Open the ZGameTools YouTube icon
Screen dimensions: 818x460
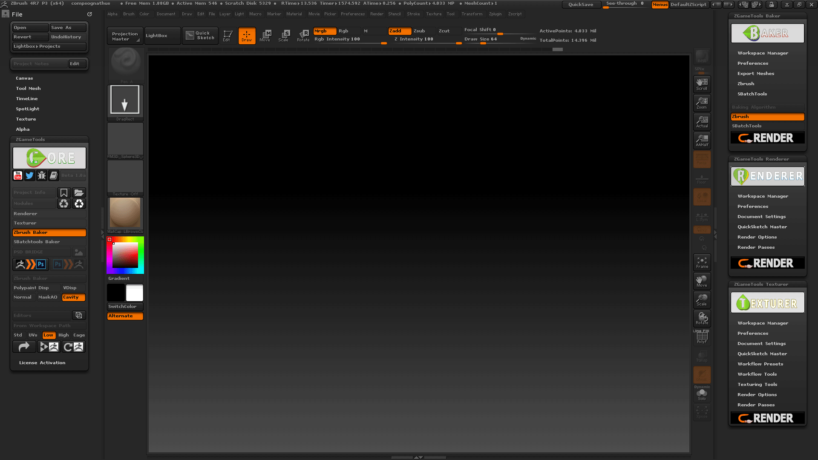coord(17,175)
